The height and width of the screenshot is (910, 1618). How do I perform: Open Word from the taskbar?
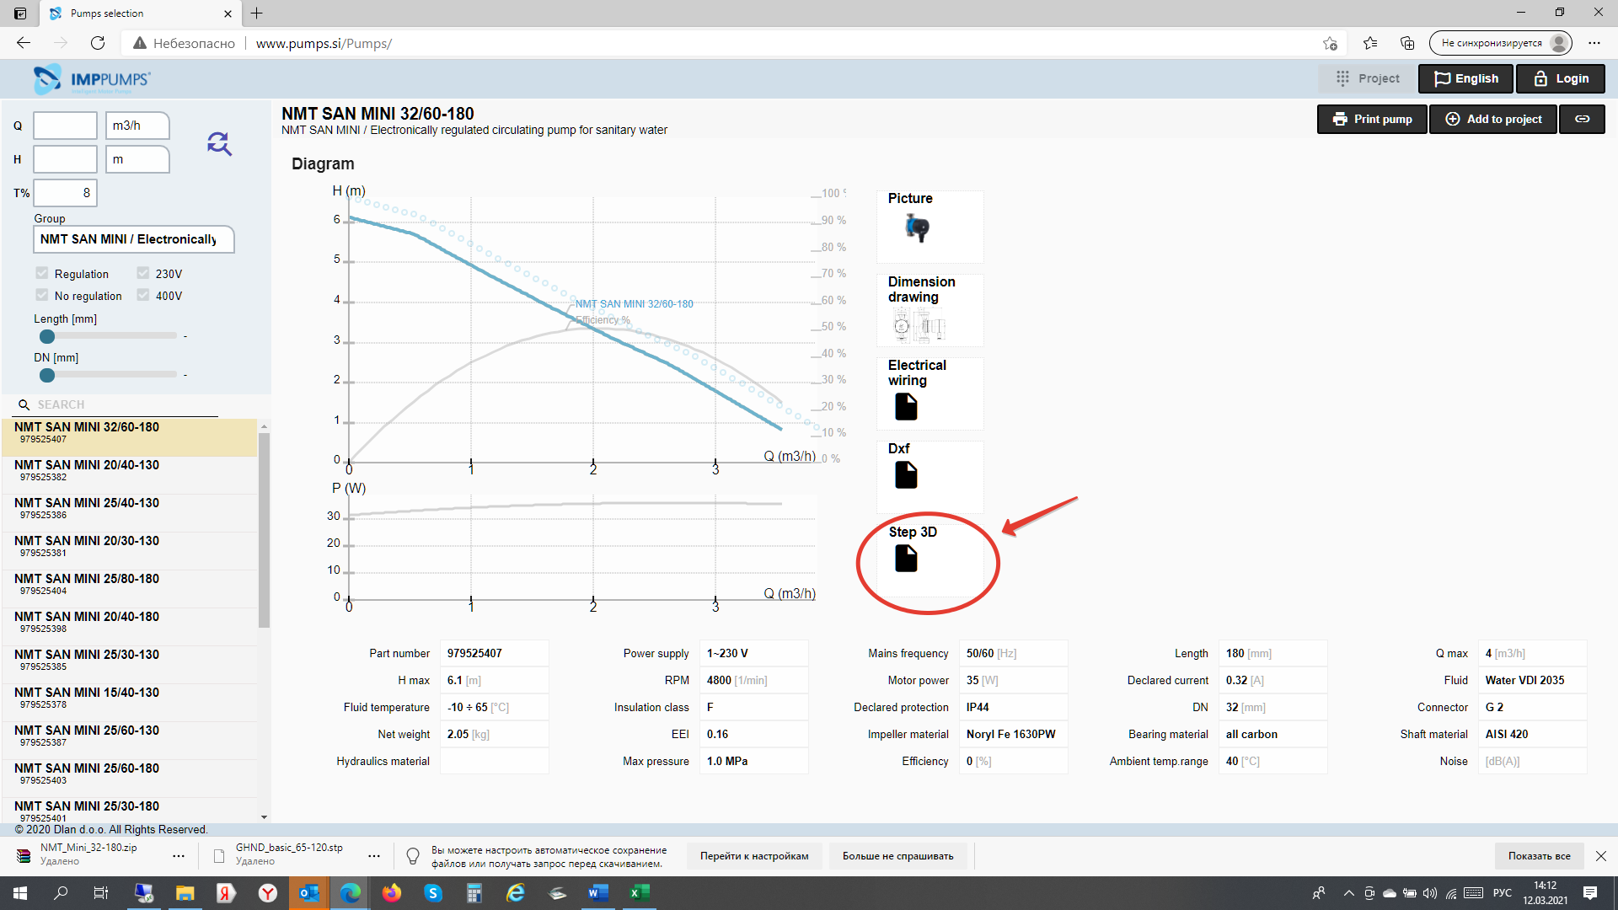(x=598, y=893)
